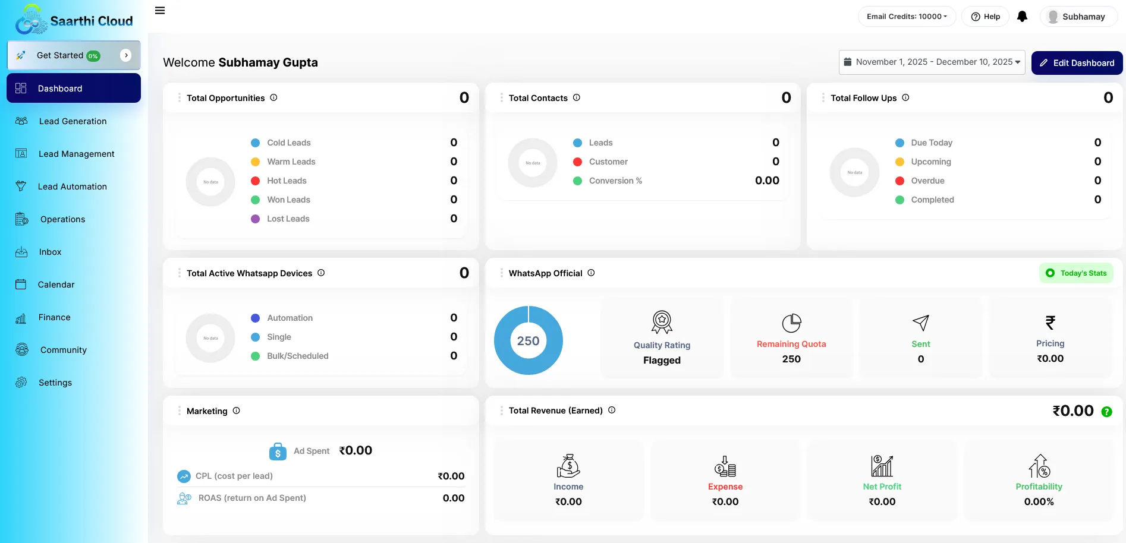The image size is (1126, 543).
Task: Click the Help button
Action: [x=985, y=17]
